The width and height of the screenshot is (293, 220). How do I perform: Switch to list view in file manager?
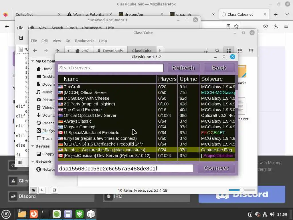[x=240, y=51]
